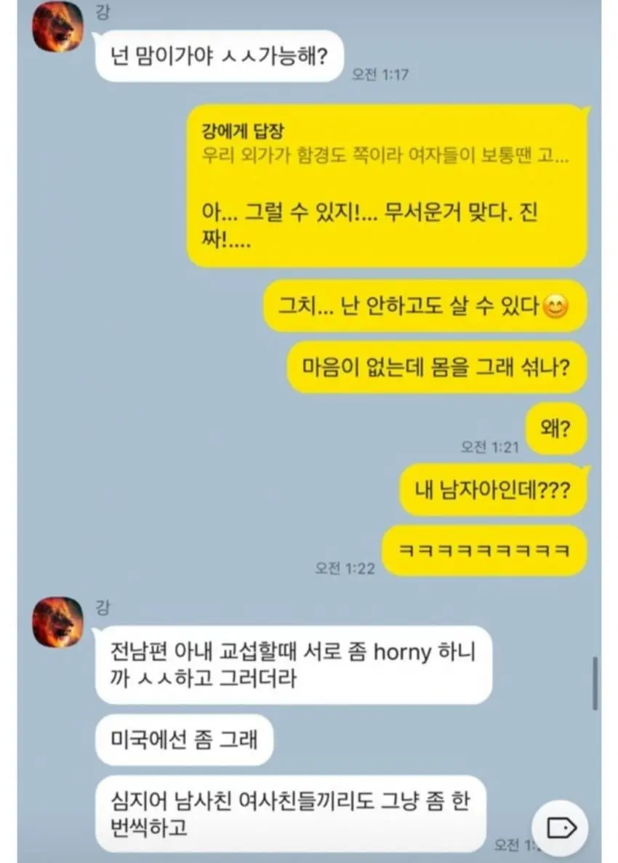Tap the smiley emoji in the message
The height and width of the screenshot is (863, 618).
[555, 307]
